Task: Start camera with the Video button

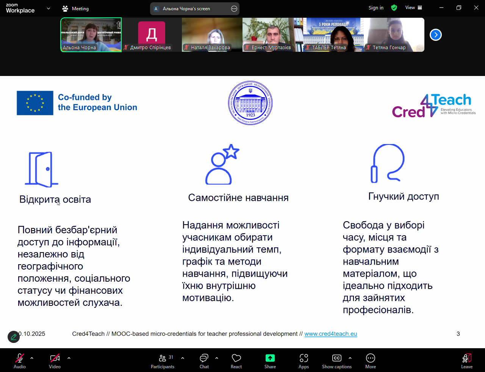Action: click(x=55, y=361)
